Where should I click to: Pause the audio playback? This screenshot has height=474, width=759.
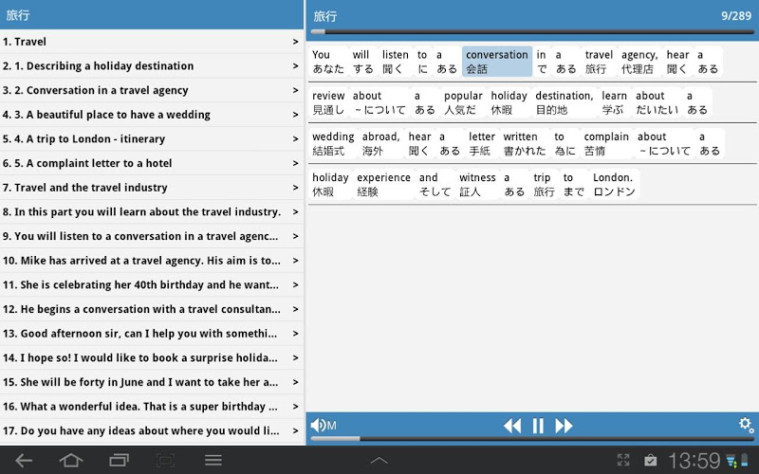[x=538, y=426]
